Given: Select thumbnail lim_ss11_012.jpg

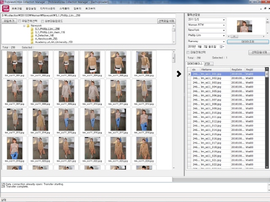Looking at the screenshot, I should point(144,93).
